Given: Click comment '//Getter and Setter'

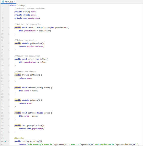Looking at the screenshot, I should click(25, 72).
